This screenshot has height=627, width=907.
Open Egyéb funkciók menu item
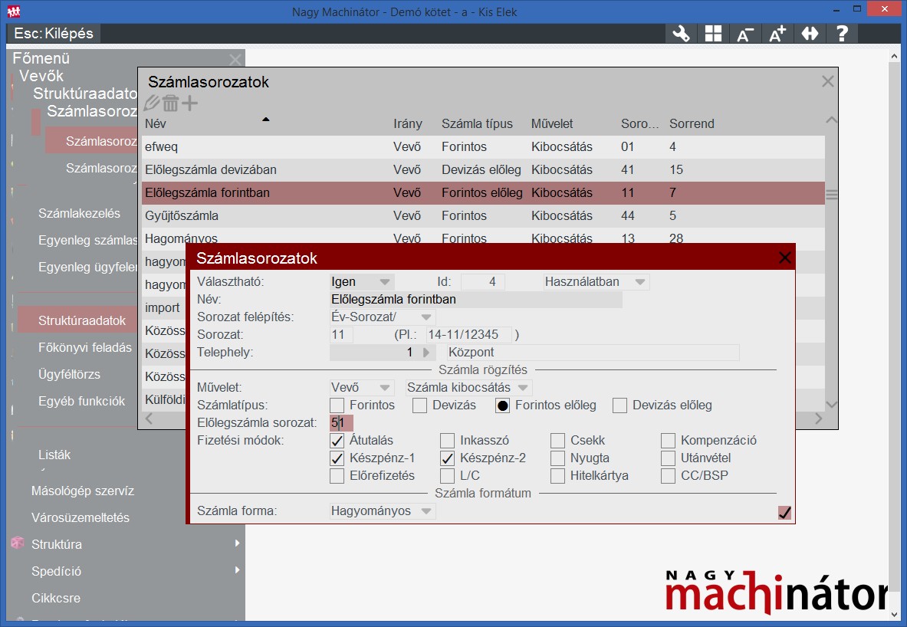(x=81, y=401)
